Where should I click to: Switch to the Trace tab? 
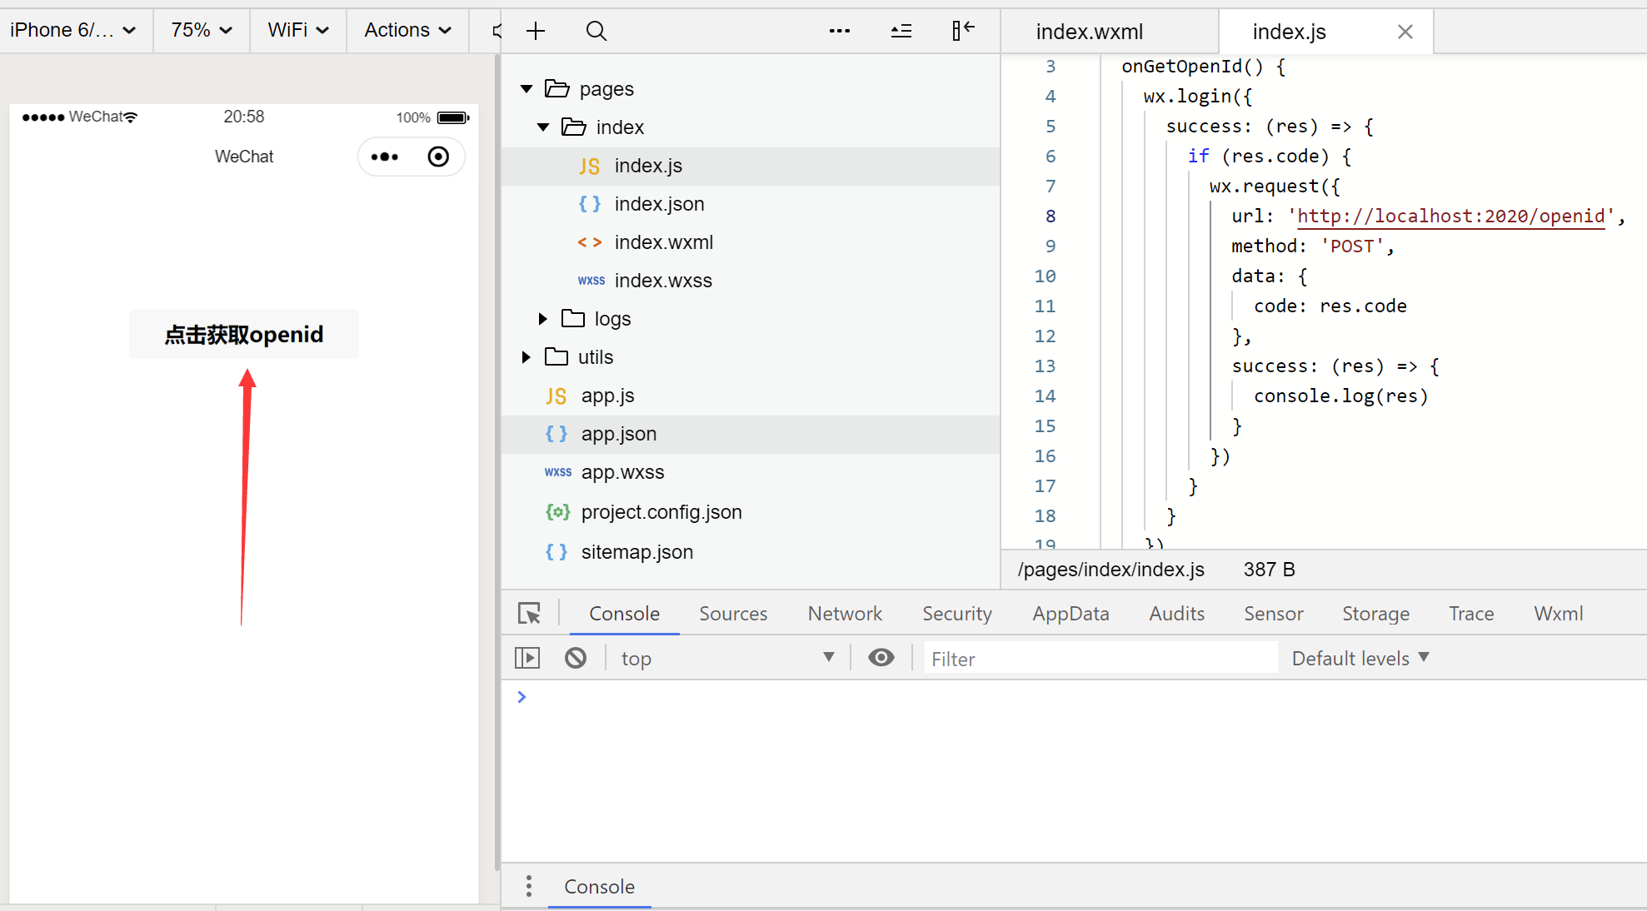[x=1471, y=614]
